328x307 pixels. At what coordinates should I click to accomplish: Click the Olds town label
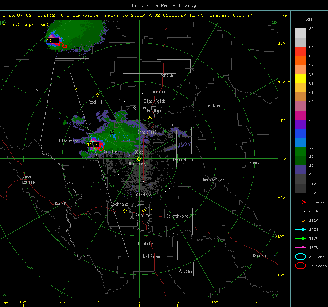[139, 152]
